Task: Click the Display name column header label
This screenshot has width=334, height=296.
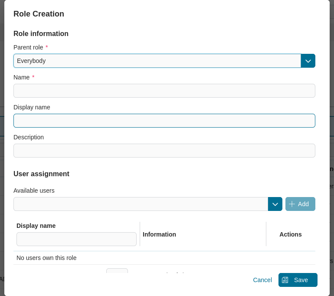Action: [x=36, y=226]
